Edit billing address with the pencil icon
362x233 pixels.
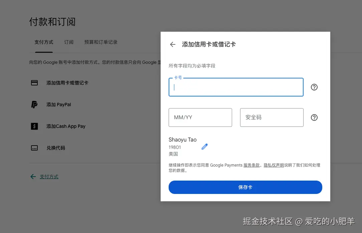coord(205,147)
